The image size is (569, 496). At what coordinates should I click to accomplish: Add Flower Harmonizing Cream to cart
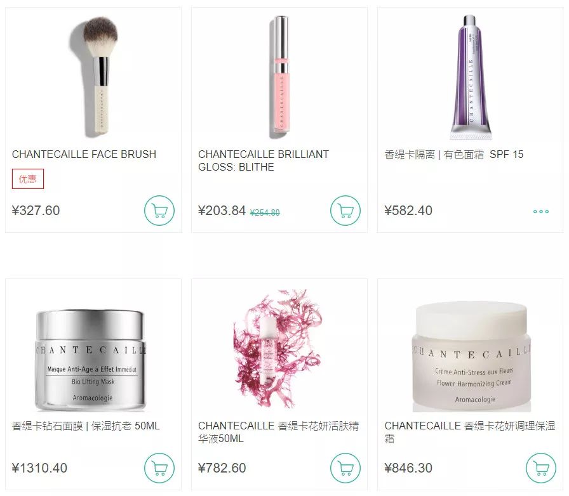coord(541,467)
